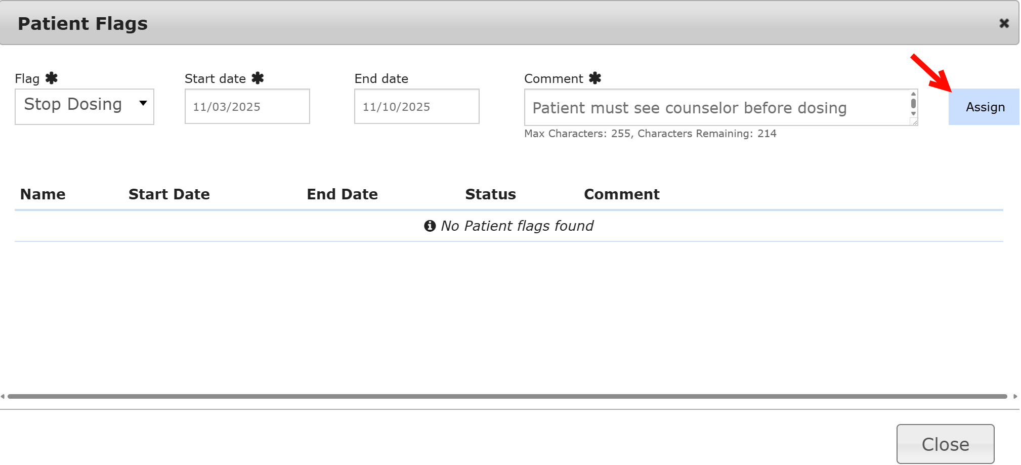Sort by Start Date column header
This screenshot has height=465, width=1021.
coord(169,194)
